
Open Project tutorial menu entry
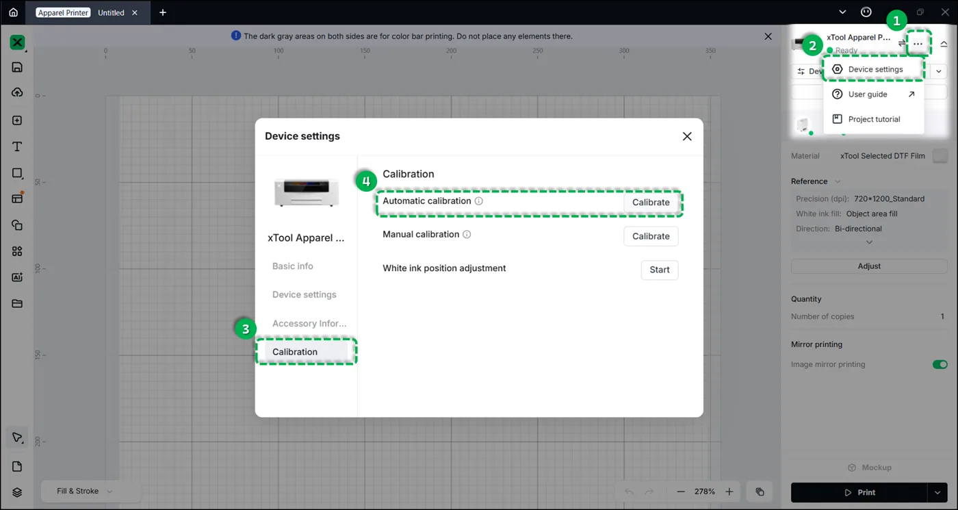(x=874, y=119)
